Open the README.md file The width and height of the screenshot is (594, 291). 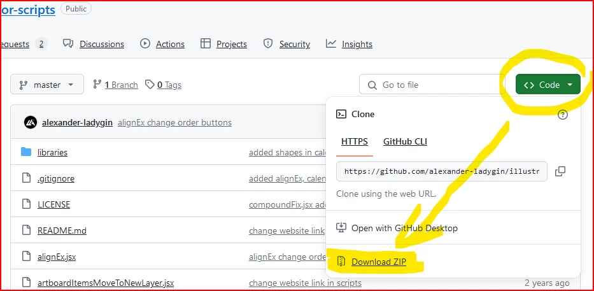(x=62, y=231)
